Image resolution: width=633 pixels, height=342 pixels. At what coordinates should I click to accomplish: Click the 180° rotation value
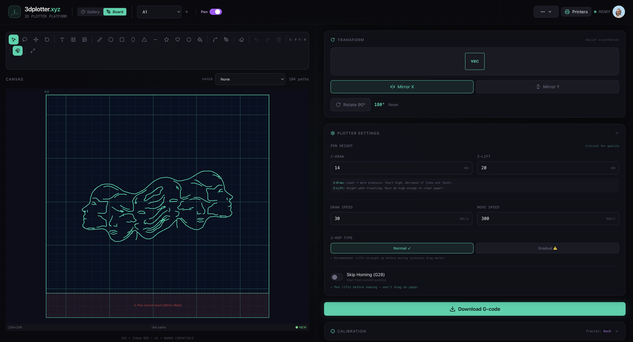click(x=379, y=105)
